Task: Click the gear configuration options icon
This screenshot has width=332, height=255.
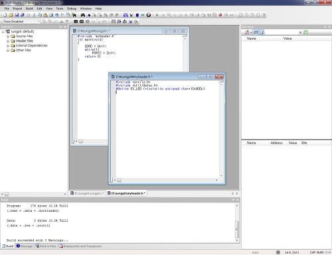Action: (x=136, y=22)
